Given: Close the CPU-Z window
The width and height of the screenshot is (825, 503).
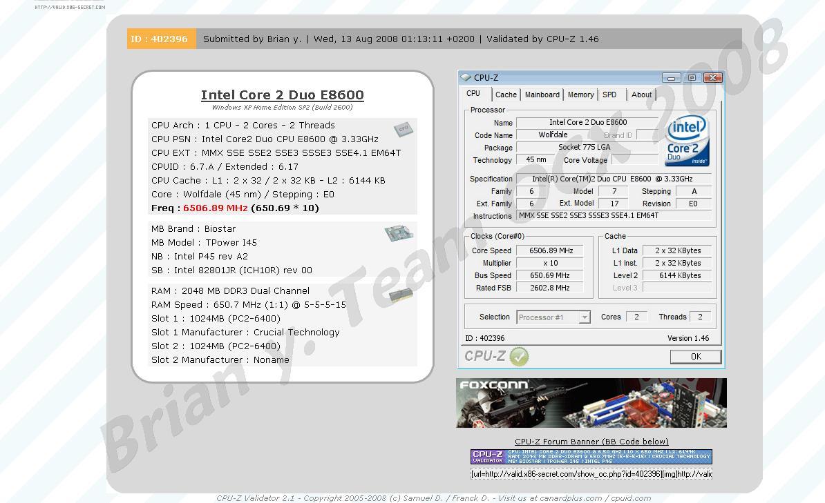Looking at the screenshot, I should [713, 78].
